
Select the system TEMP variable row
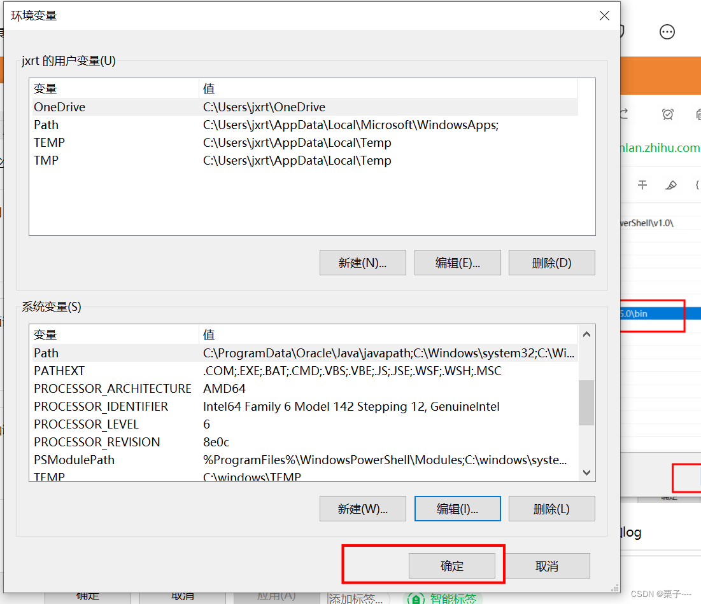tap(304, 476)
